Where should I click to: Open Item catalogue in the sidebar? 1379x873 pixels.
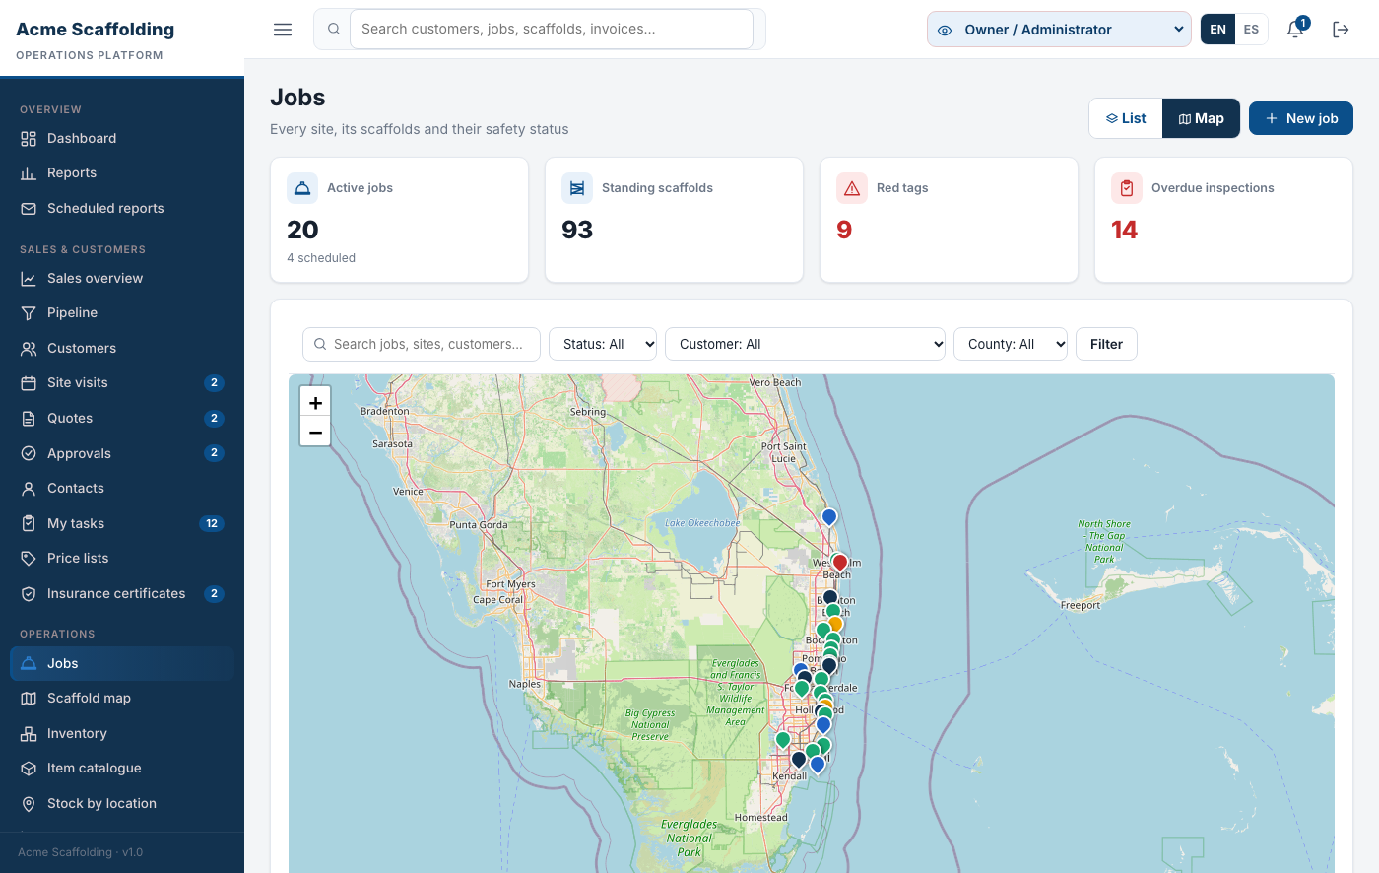pyautogui.click(x=122, y=769)
